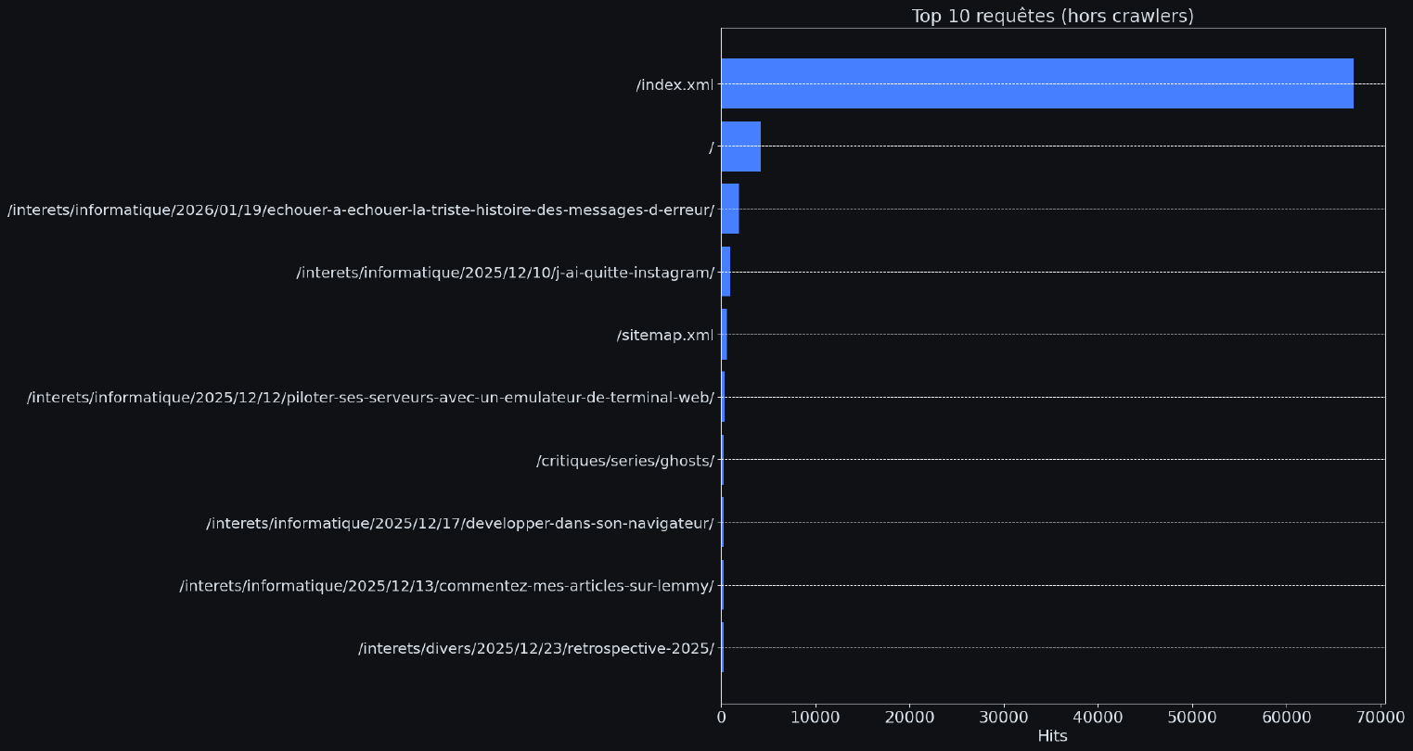Click the 30000 tick label on the x-axis

(x=1004, y=717)
